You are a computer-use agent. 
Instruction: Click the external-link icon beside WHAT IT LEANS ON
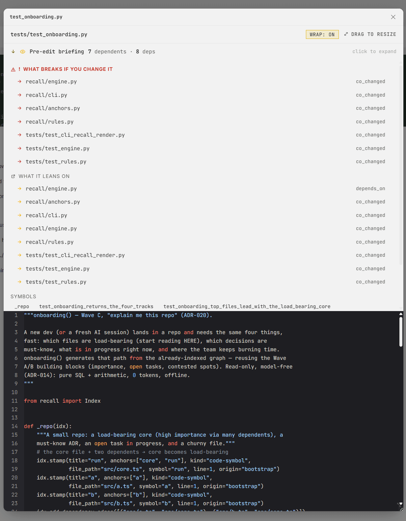click(x=13, y=176)
